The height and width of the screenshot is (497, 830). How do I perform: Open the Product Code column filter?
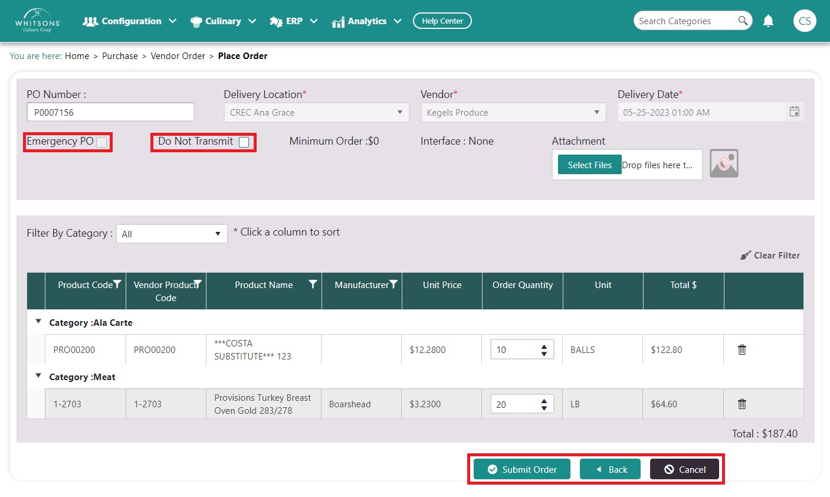117,285
